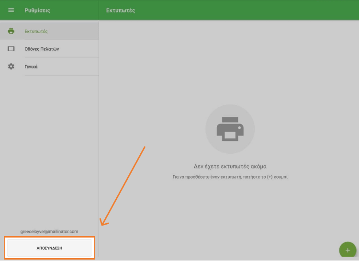The width and height of the screenshot is (359, 261).
Task: Open the Οθόνες Πελατών settings section
Action: coord(42,49)
